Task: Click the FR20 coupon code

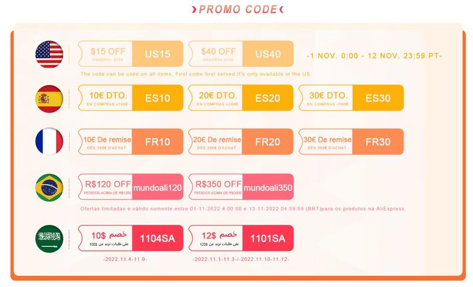Action: 267,143
